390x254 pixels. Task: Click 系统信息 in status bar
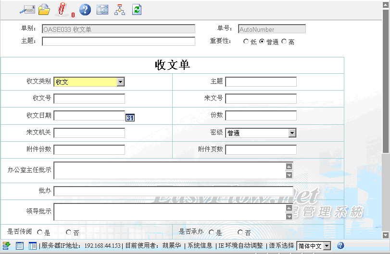click(200, 246)
